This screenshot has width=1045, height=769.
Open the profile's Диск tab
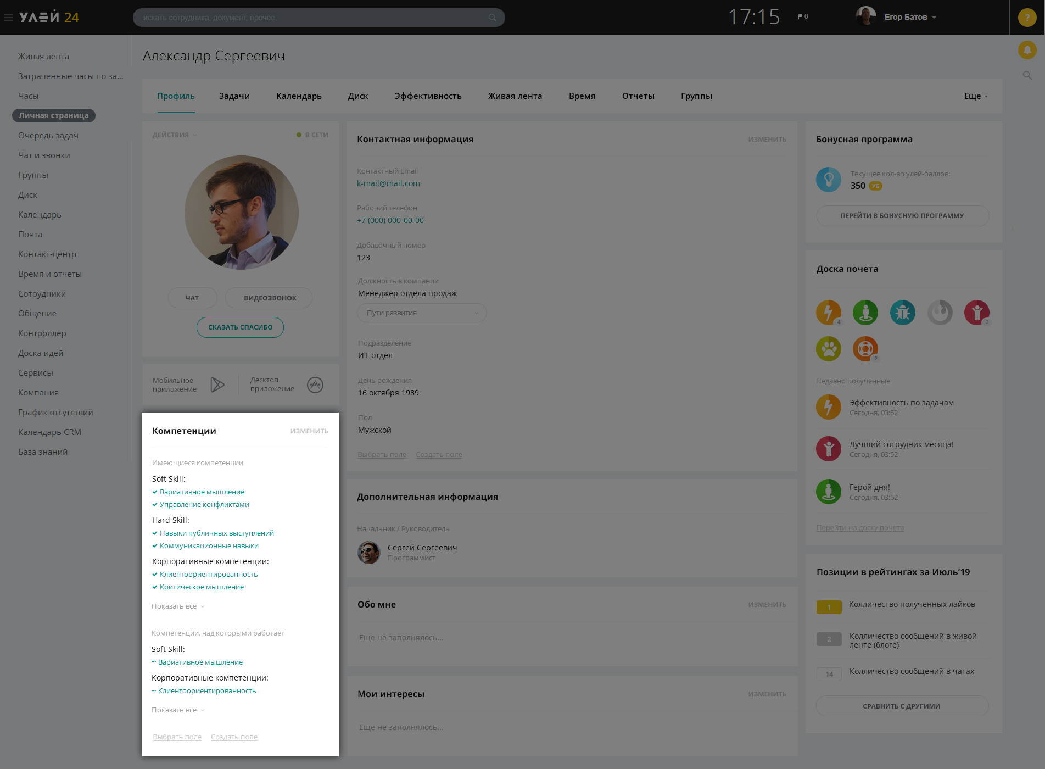[358, 96]
